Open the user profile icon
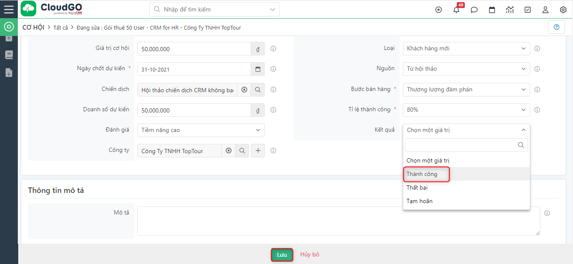573x264 pixels. coord(545,10)
